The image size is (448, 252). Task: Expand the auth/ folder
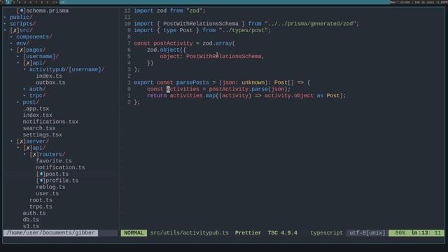[x=37, y=89]
